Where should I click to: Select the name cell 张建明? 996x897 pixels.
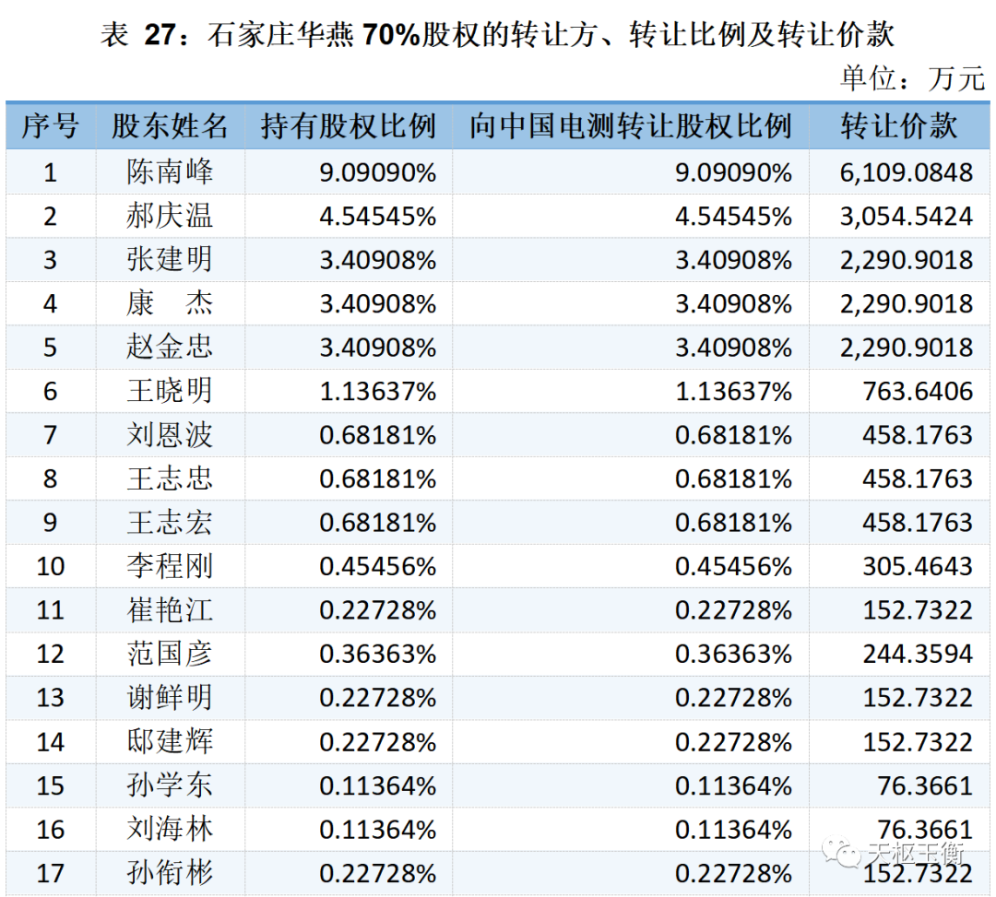tap(170, 260)
